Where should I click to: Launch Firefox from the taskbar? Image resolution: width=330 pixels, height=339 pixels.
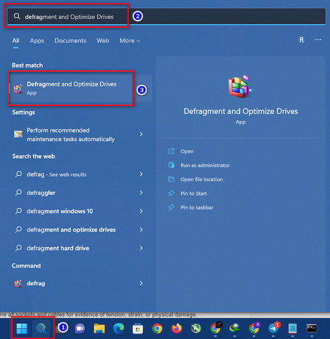coord(177,328)
